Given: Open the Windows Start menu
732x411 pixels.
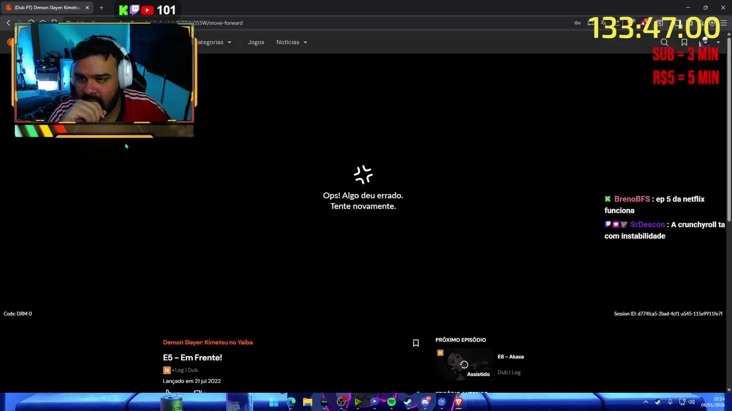Looking at the screenshot, I should pos(274,402).
